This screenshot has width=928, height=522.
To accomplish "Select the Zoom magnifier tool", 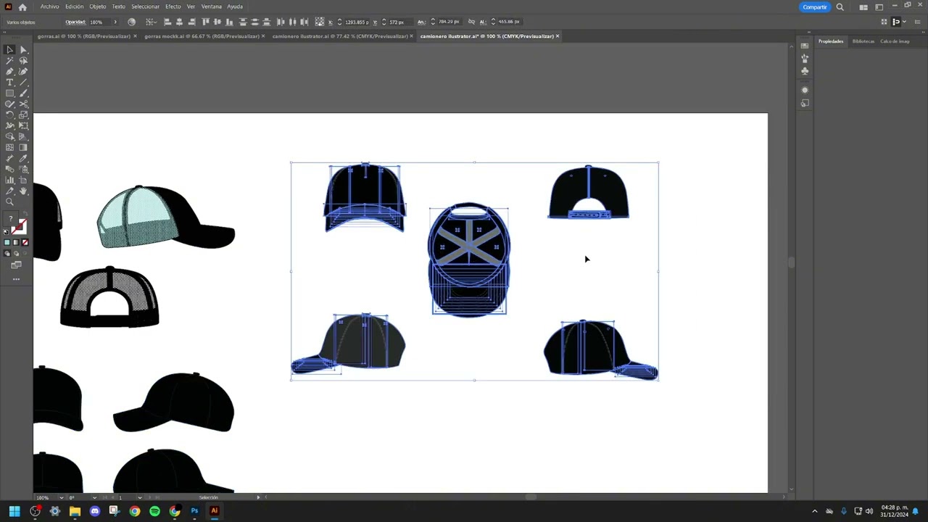I will [9, 202].
